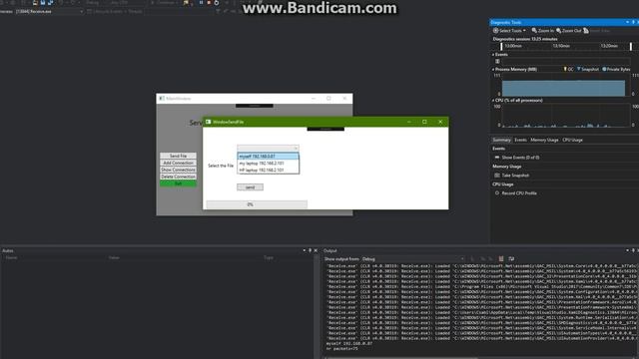The image size is (639, 359).
Task: Minimize the WindowSendFile window
Action: pos(409,122)
